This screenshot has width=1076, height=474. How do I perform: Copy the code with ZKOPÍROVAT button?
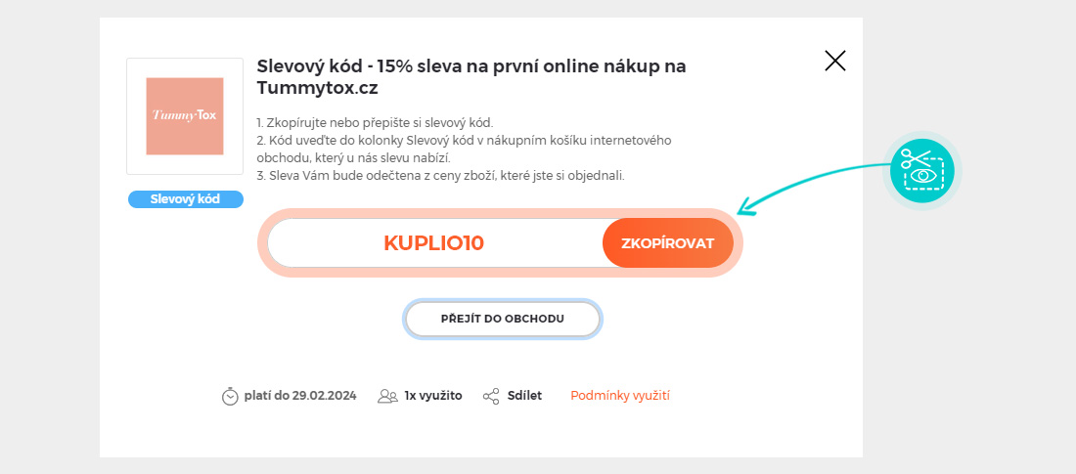coord(668,242)
